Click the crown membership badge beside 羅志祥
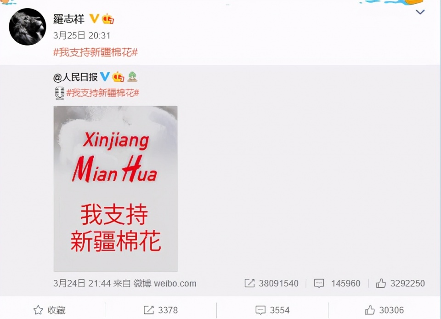 point(107,19)
